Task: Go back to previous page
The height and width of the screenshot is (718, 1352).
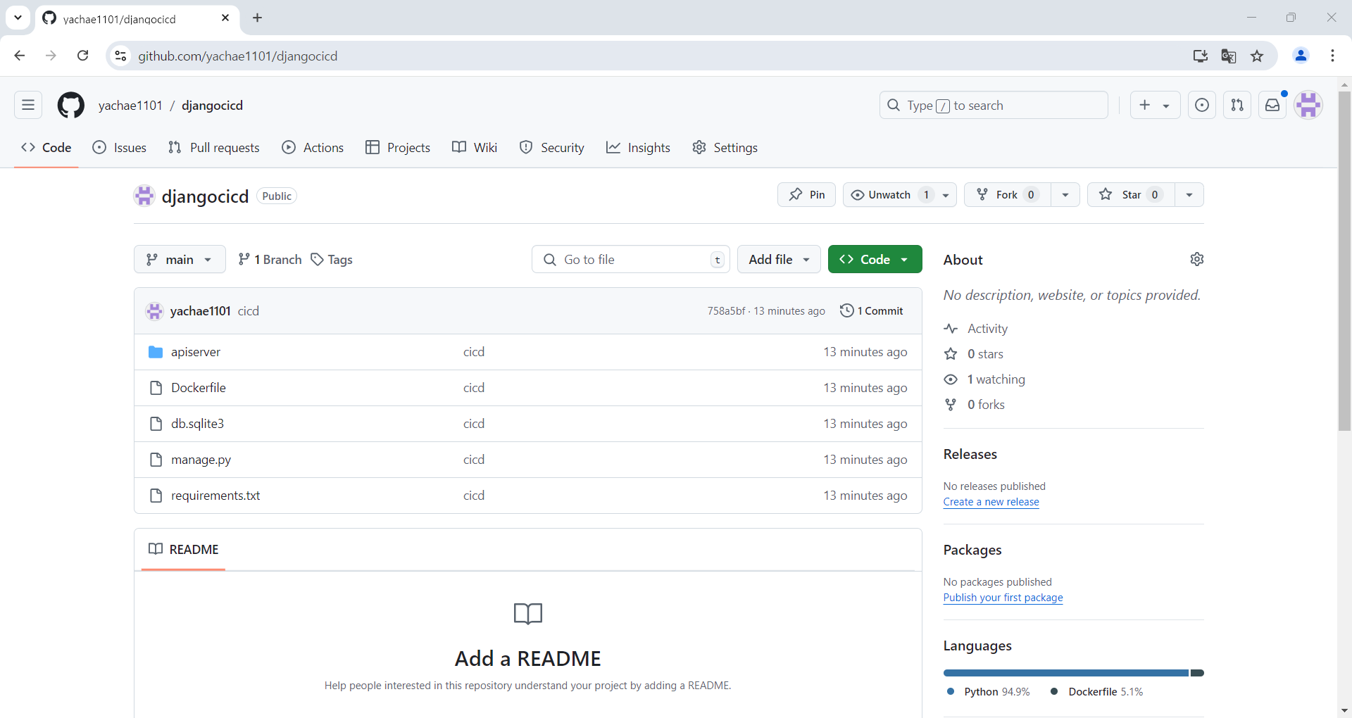Action: click(x=20, y=56)
